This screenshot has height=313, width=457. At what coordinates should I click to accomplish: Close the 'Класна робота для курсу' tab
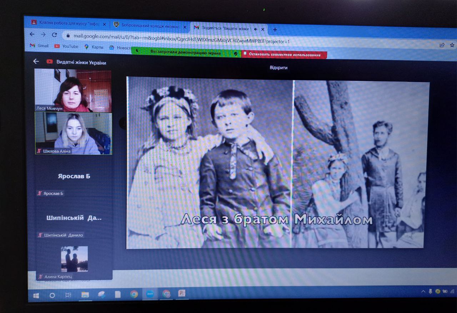(x=105, y=24)
